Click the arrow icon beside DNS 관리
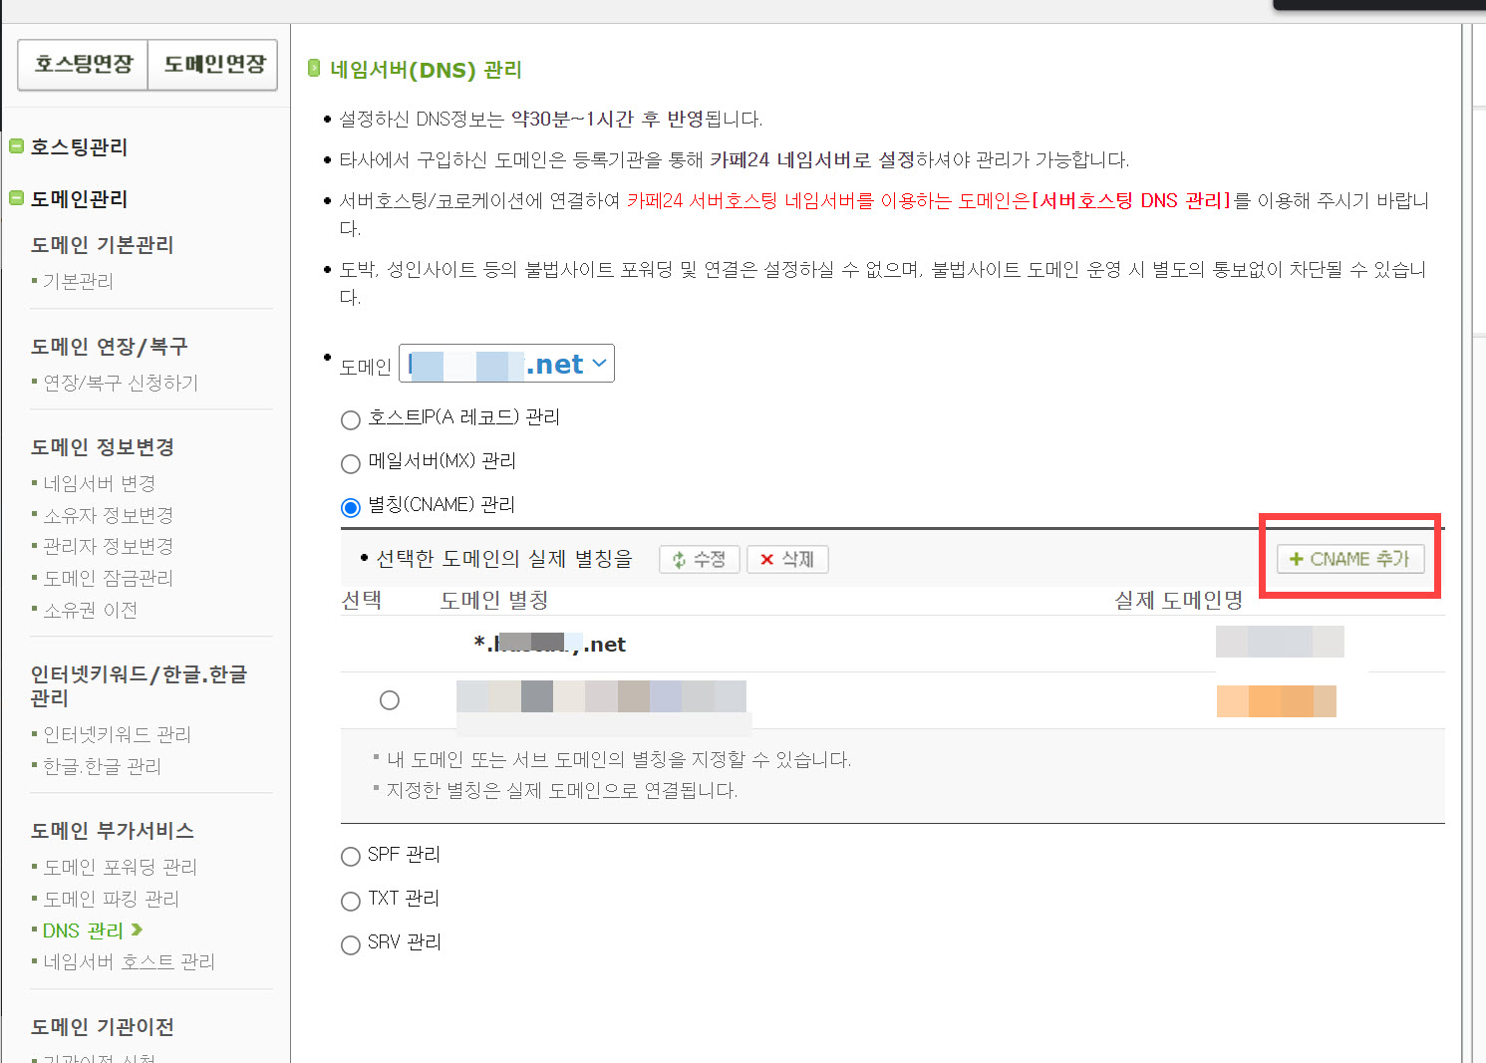The image size is (1486, 1063). click(138, 930)
